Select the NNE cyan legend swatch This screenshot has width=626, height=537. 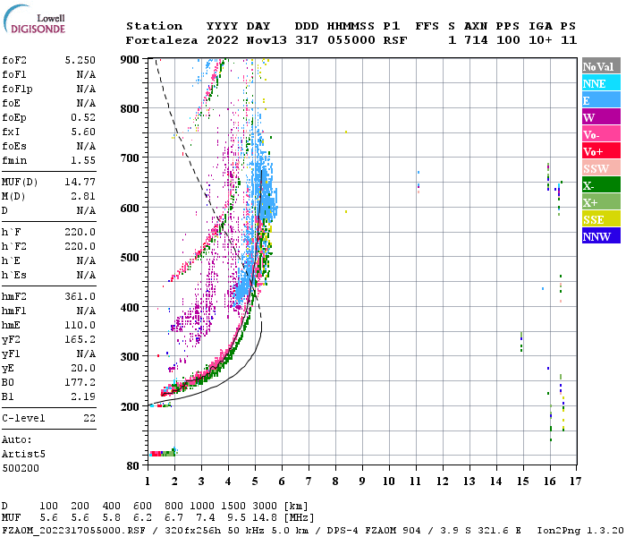tap(601, 82)
